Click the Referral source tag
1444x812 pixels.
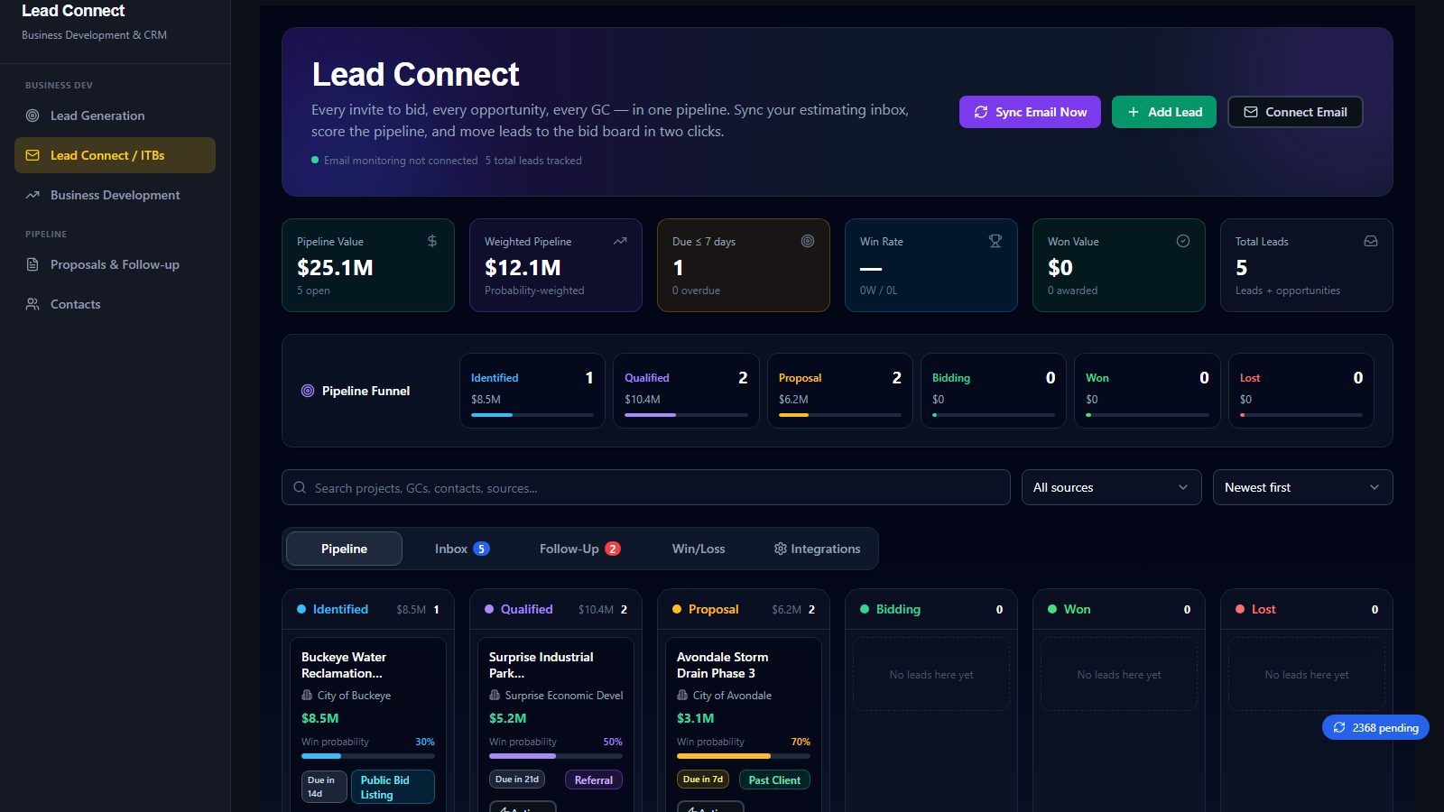pyautogui.click(x=593, y=780)
